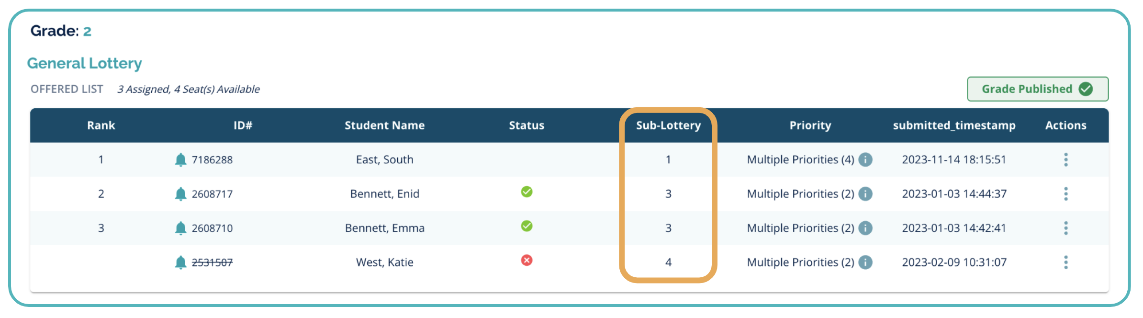
Task: Click info icon for East, South priorities
Action: click(865, 159)
